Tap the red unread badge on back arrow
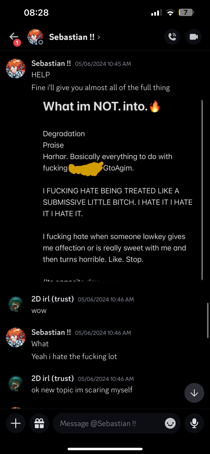Image resolution: width=210 pixels, height=454 pixels. [17, 43]
